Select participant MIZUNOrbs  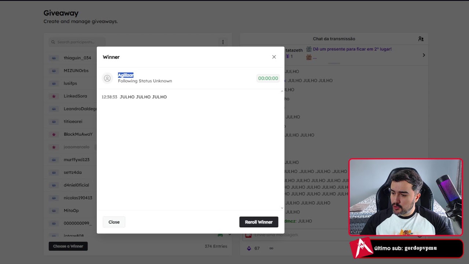point(76,70)
